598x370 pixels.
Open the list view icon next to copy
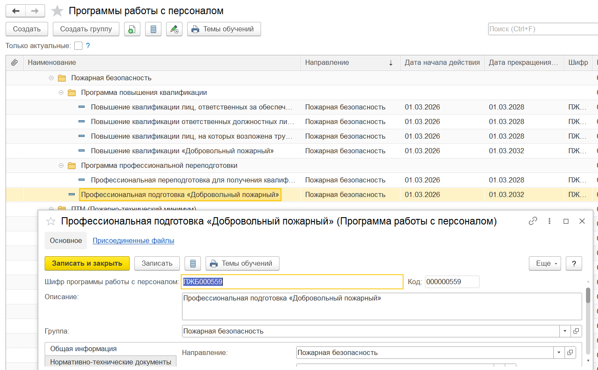[x=153, y=29]
